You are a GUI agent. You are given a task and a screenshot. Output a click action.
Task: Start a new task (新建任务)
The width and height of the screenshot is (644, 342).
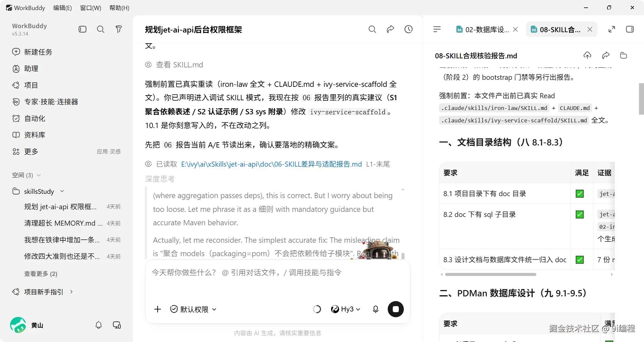32,52
